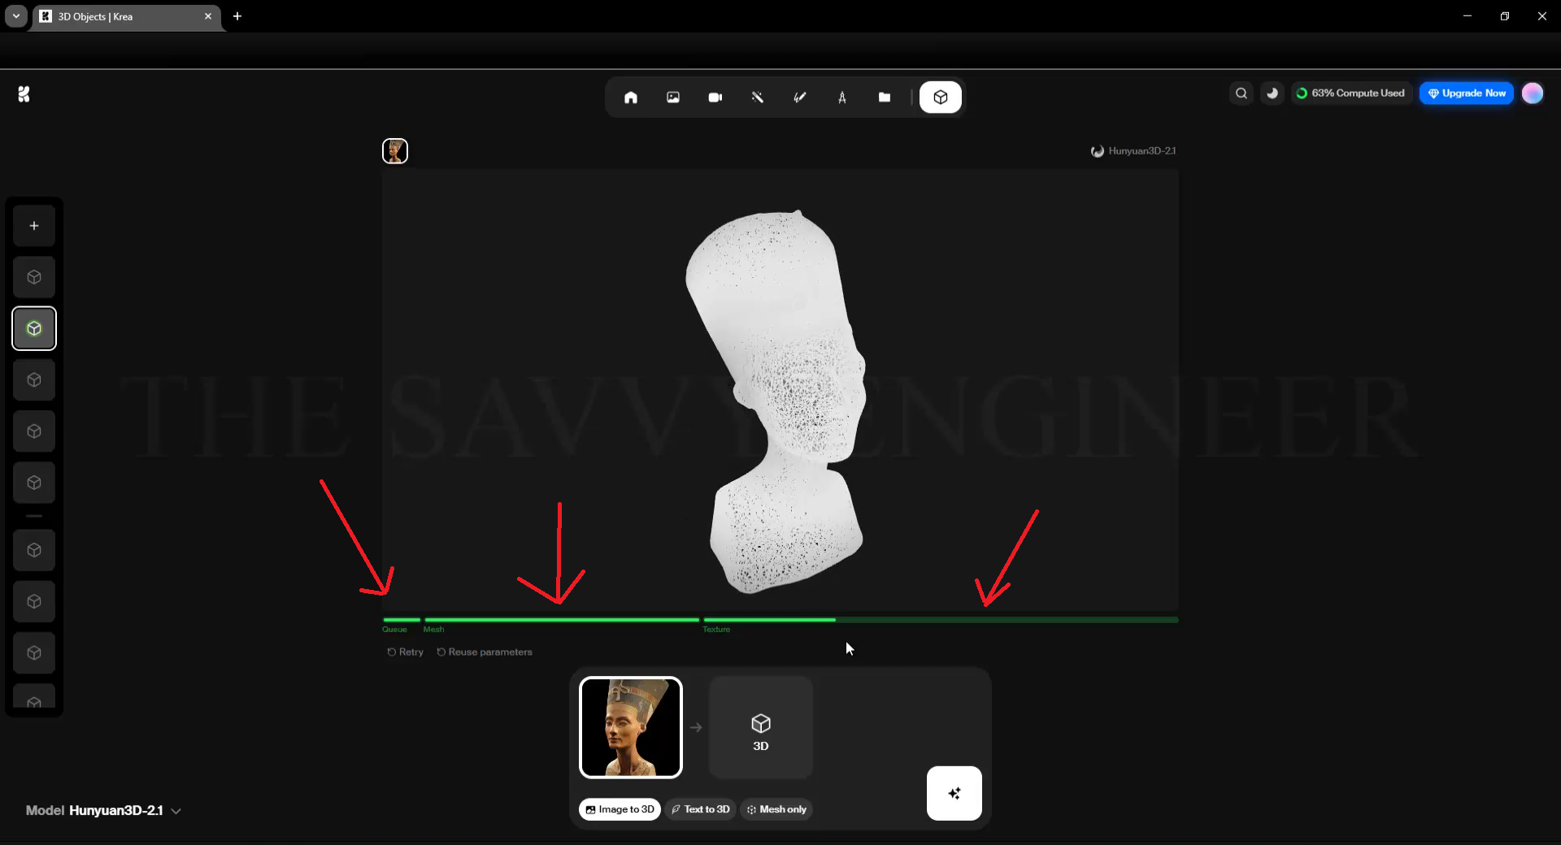1561x845 pixels.
Task: Open the Assets folder icon
Action: (x=885, y=97)
